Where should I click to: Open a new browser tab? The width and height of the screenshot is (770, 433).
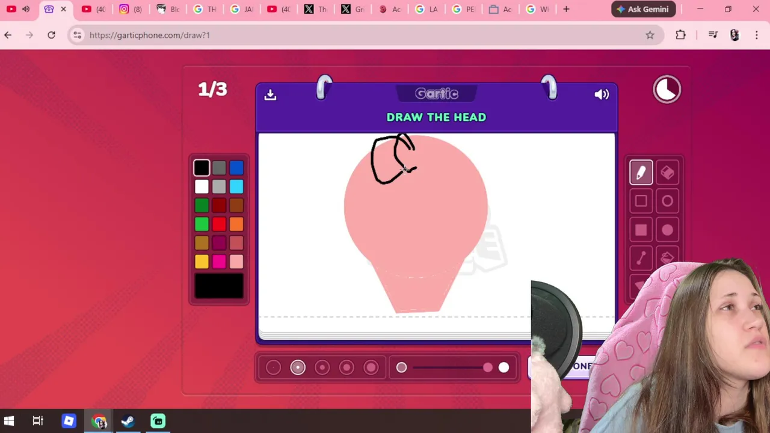[x=566, y=9]
